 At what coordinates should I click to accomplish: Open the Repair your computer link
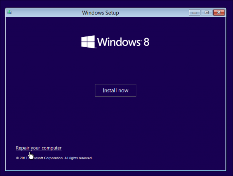click(x=39, y=148)
